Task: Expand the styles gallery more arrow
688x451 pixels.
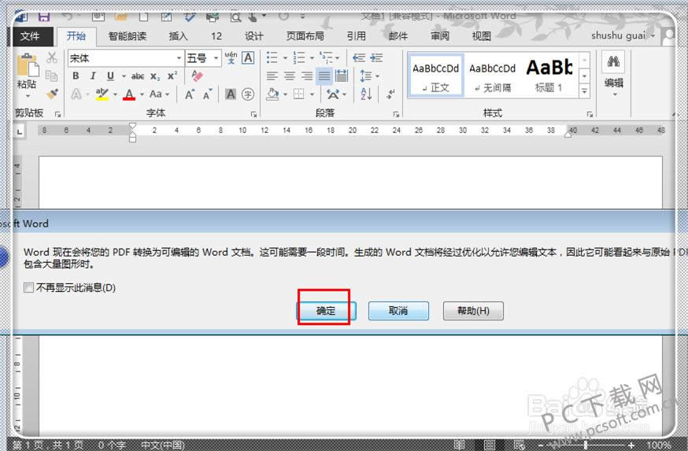Action: 584,91
